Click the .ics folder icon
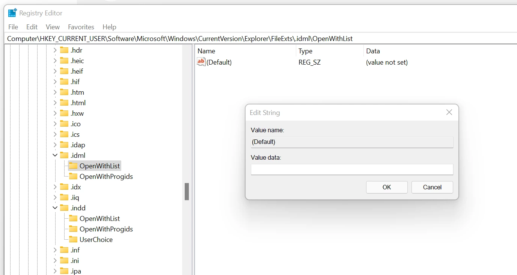 (64, 134)
